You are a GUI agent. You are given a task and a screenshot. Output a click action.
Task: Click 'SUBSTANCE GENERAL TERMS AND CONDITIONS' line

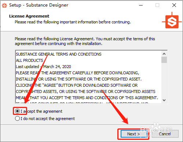tap(59, 54)
